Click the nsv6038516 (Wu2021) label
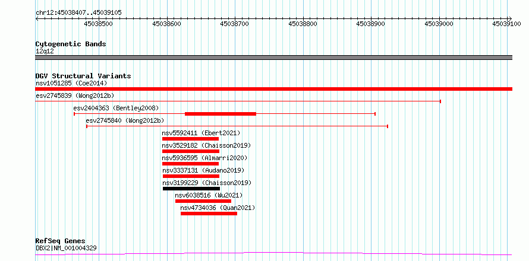This screenshot has height=261, width=529. [209, 195]
